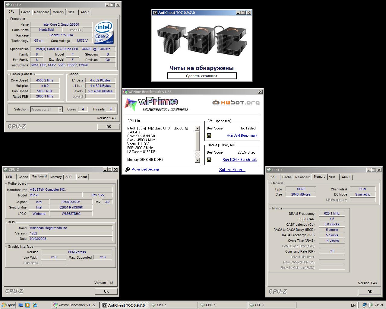Click OK in the Memory CPU-Z window

[370, 292]
